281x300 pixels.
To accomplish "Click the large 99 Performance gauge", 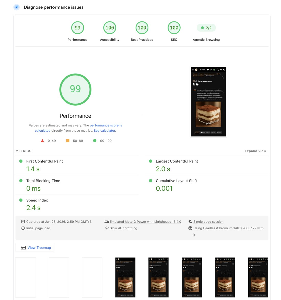I will pyautogui.click(x=75, y=89).
